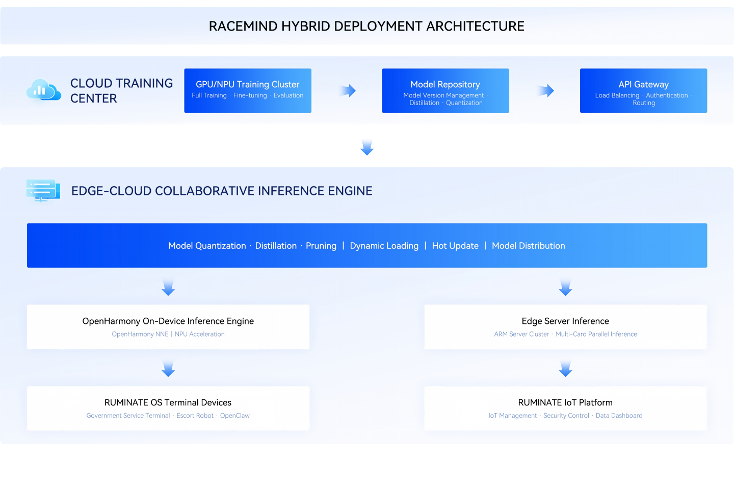The image size is (734, 485).
Task: Click the Load Balancing label
Action: pos(617,95)
